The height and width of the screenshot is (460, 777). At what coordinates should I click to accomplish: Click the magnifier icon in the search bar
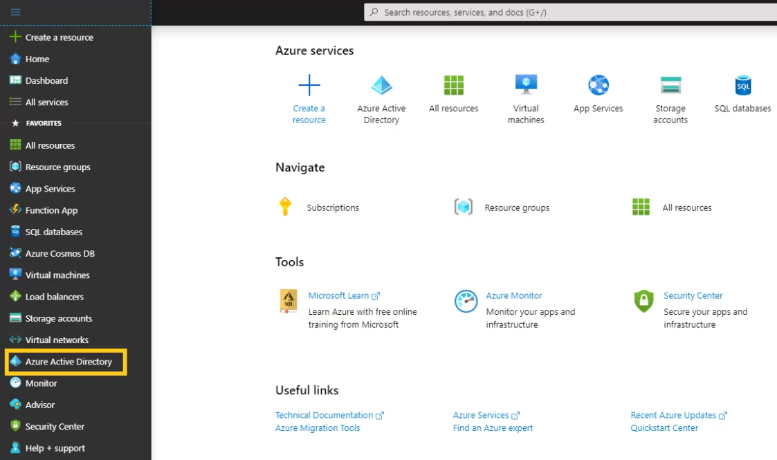point(374,12)
